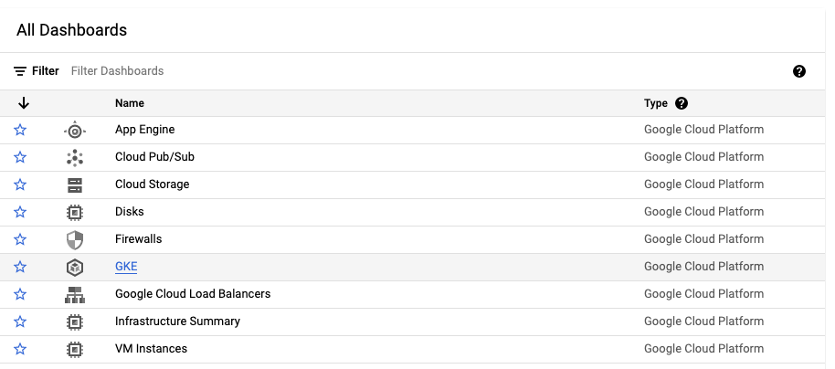This screenshot has height=369, width=835.
Task: Open the GKE dashboard link
Action: point(126,267)
